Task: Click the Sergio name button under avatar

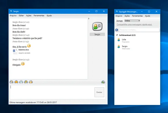Action: [x=97, y=34]
